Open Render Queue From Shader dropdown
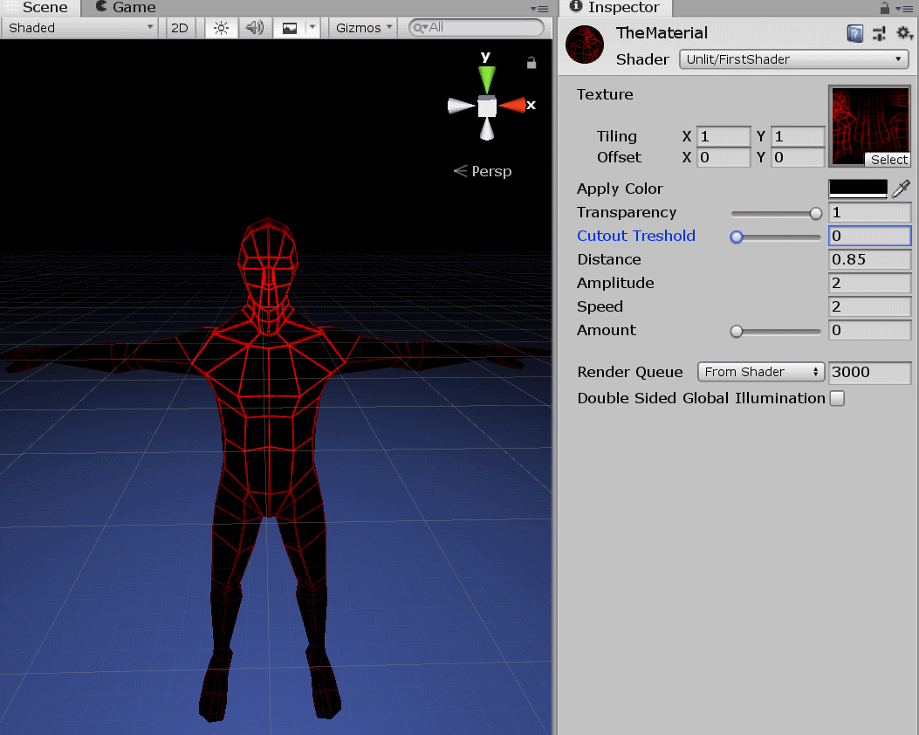 pos(761,372)
